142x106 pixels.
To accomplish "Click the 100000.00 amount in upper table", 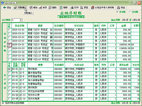I will tap(125, 45).
